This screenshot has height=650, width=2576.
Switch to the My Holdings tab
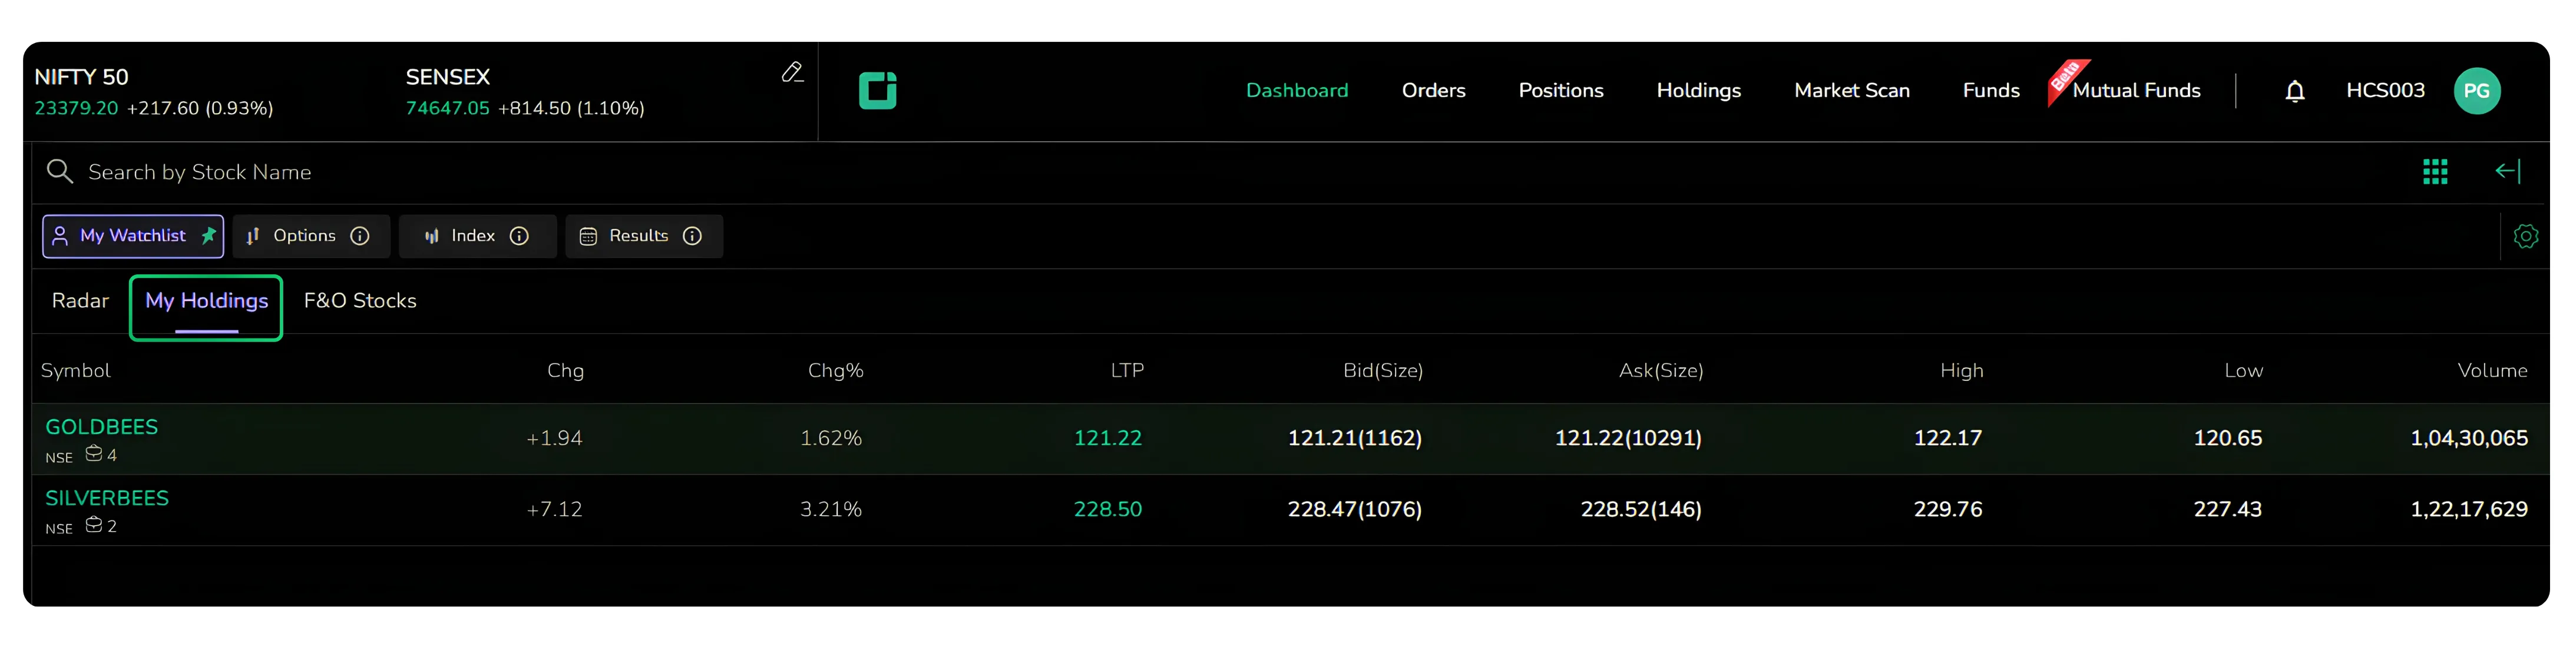206,301
